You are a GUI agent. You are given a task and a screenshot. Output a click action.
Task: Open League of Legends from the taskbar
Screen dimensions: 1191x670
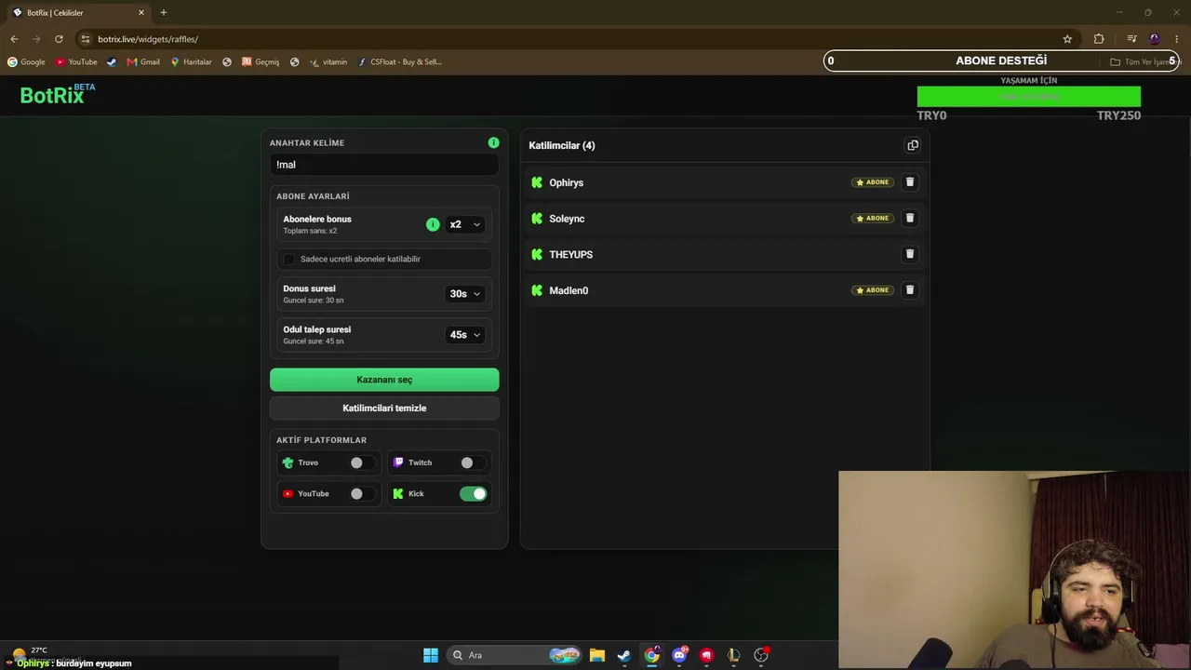pyautogui.click(x=734, y=655)
